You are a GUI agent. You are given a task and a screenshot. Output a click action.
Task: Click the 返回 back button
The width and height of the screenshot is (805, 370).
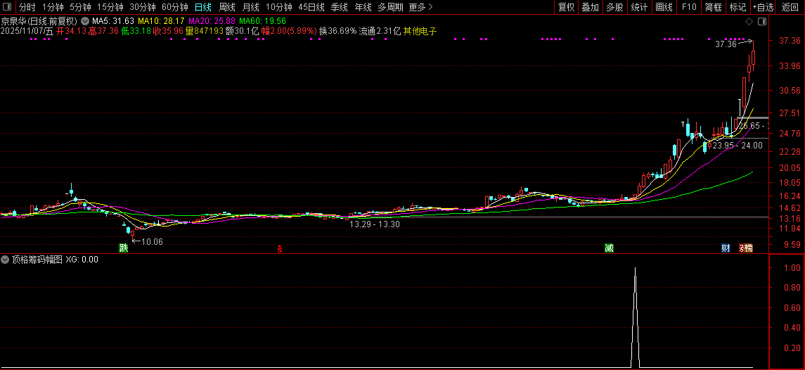pos(790,7)
